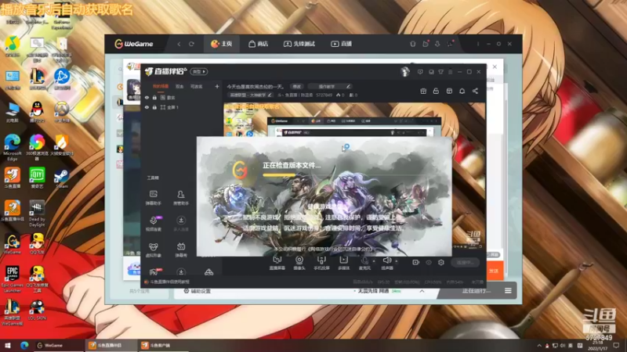
Task: Toggle the 扬声器 speaker
Action: pyautogui.click(x=386, y=263)
